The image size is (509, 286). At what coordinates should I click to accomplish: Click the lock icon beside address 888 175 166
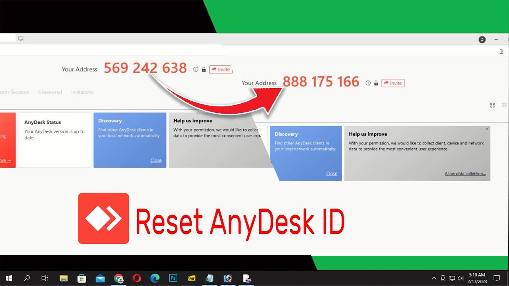pyautogui.click(x=376, y=83)
